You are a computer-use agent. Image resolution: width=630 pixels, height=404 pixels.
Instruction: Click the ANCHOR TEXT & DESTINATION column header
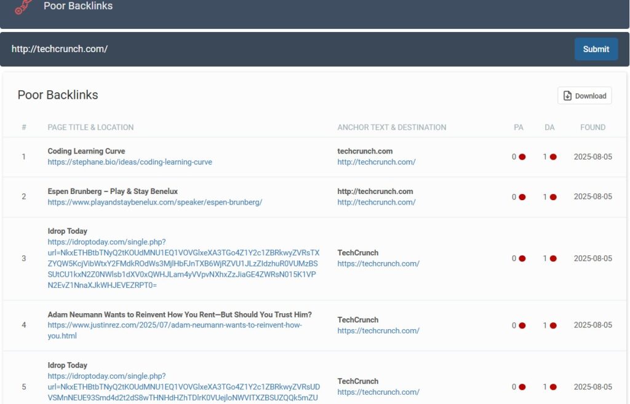tap(392, 128)
